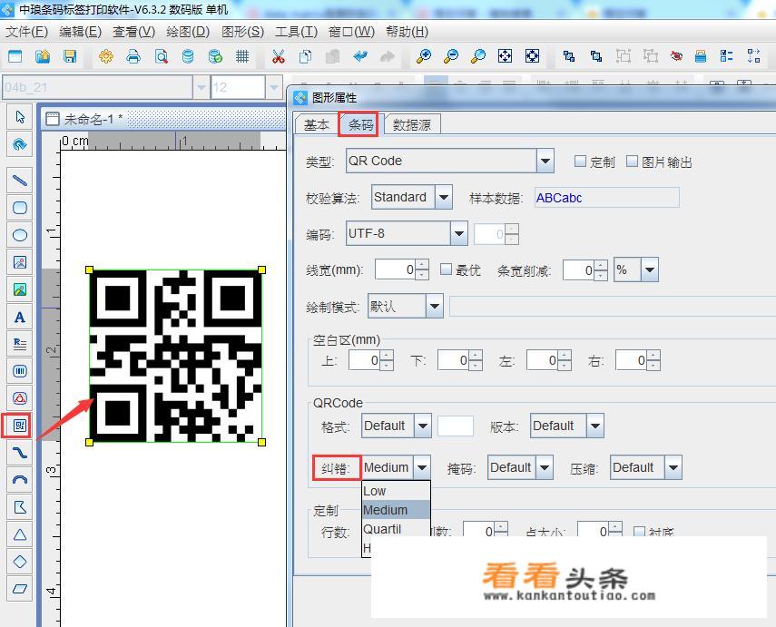Screen dimensions: 776x627
Task: Select the Curve drawing tool
Action: coord(20,453)
